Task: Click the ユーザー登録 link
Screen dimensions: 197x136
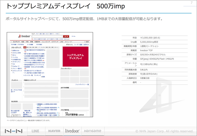Action: (x=78, y=45)
